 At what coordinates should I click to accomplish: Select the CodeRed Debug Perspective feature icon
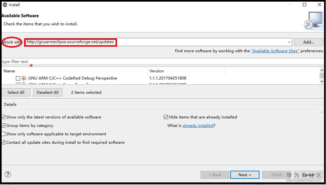coord(24,78)
